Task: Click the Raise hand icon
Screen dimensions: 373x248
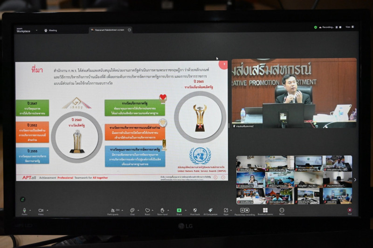Action: click(162, 210)
